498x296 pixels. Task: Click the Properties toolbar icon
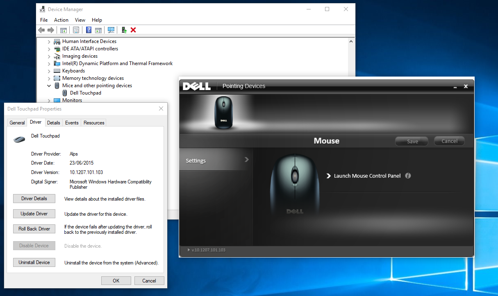76,30
